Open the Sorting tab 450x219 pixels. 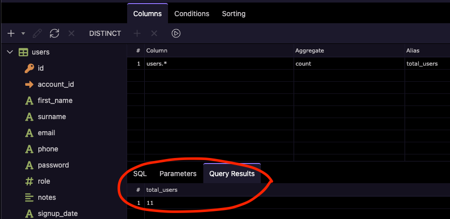234,14
